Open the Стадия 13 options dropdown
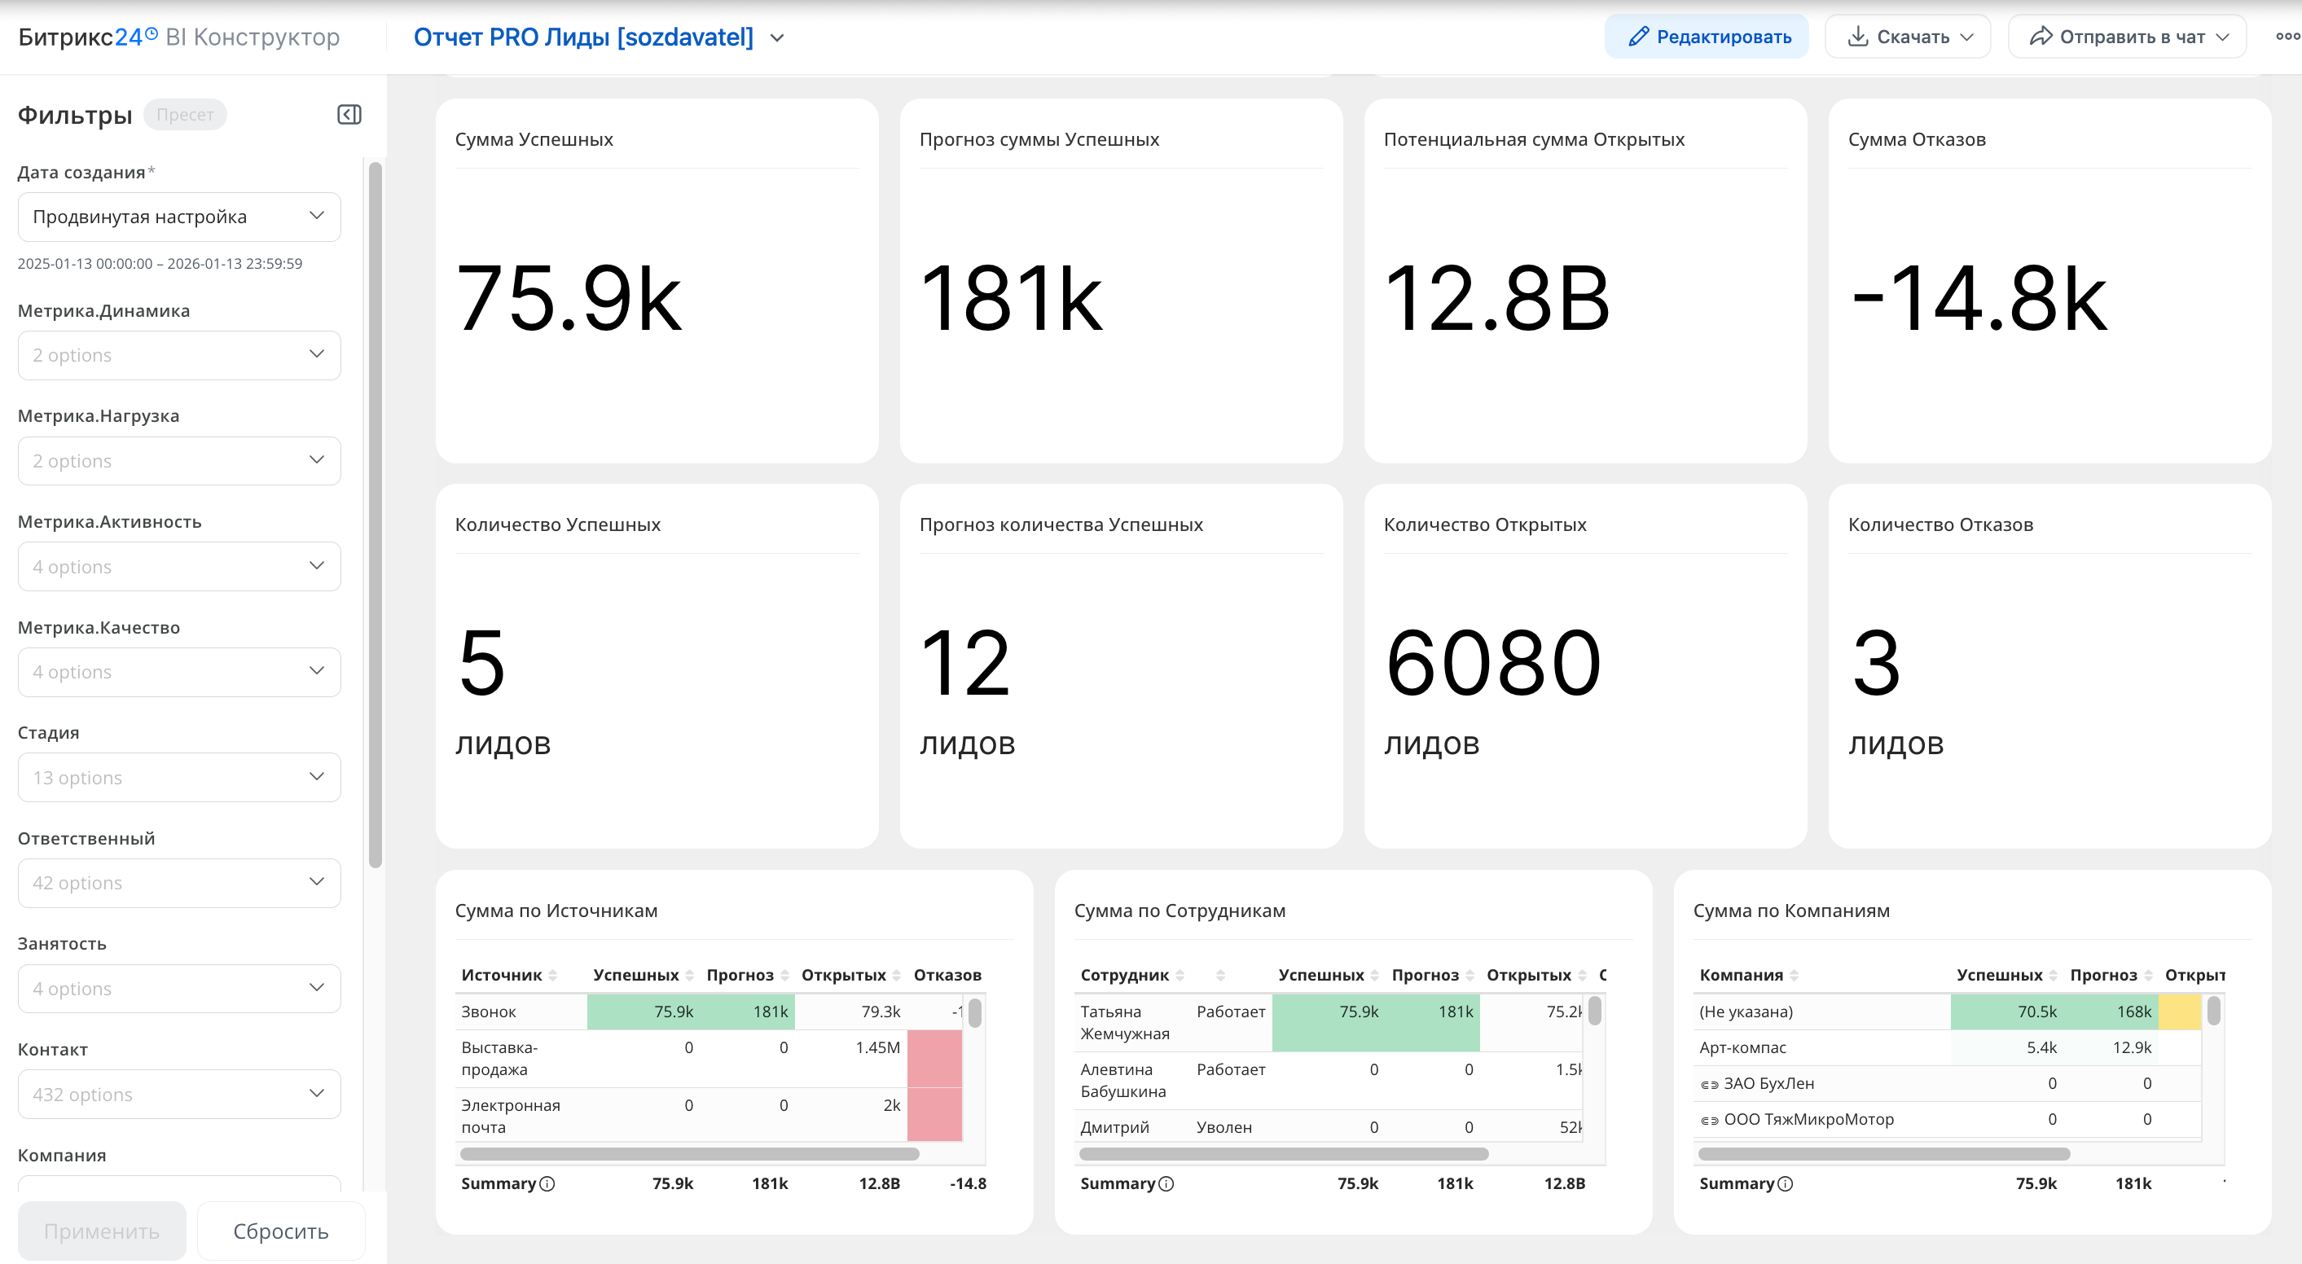The height and width of the screenshot is (1264, 2302). [178, 777]
